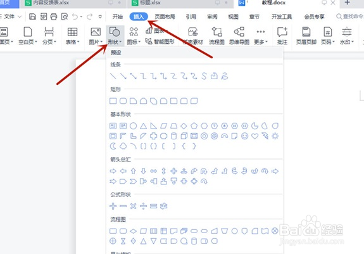Open the 页面布局 ribbon tab
Image resolution: width=364 pixels, height=254 pixels.
pyautogui.click(x=165, y=16)
